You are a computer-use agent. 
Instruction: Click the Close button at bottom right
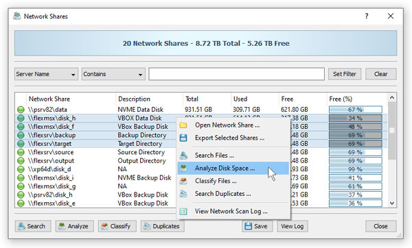(380, 226)
